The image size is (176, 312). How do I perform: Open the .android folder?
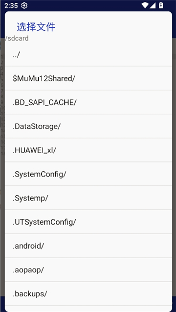pyautogui.click(x=88, y=245)
